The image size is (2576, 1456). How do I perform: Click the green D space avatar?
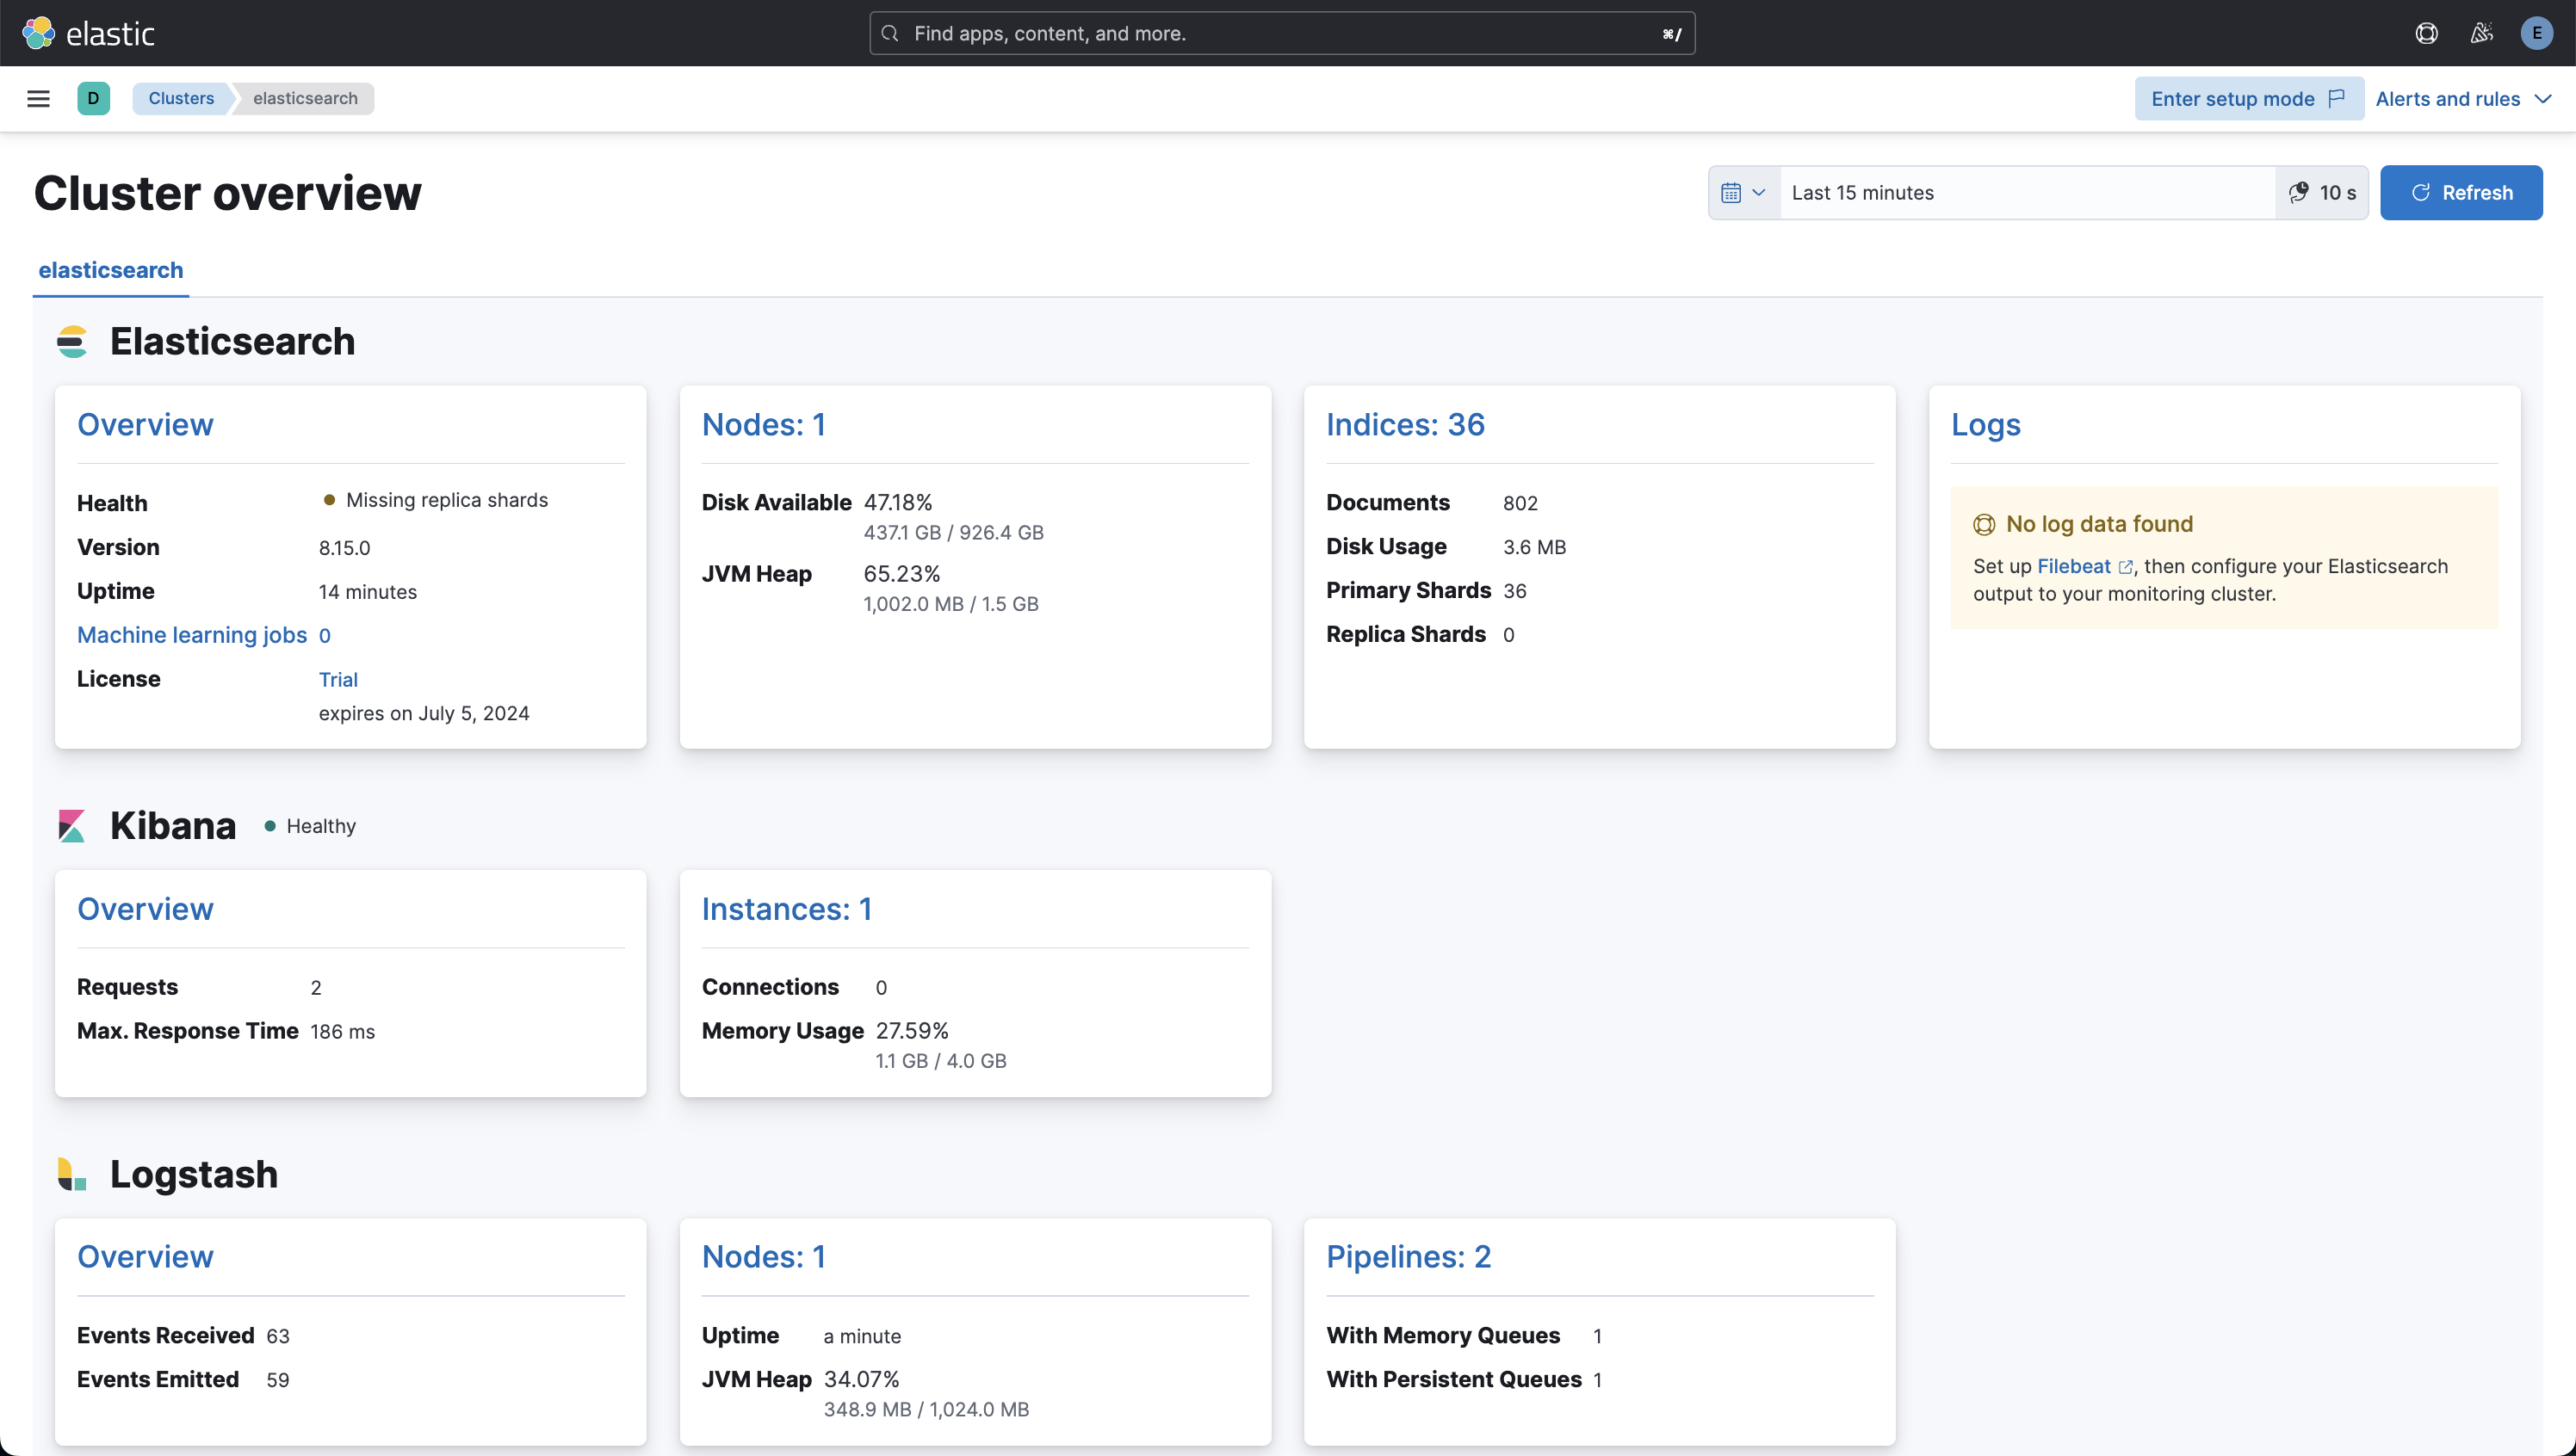(93, 98)
